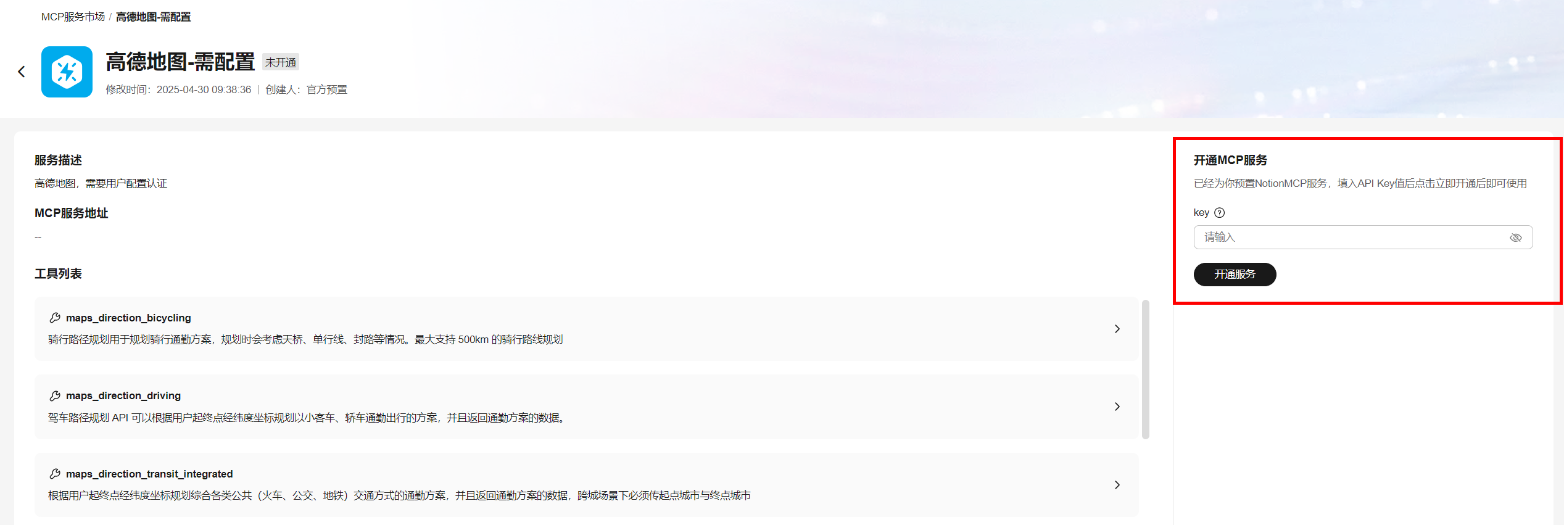Click the driving description starting 驾车路径规划 API
The image size is (1564, 525).
click(x=307, y=418)
